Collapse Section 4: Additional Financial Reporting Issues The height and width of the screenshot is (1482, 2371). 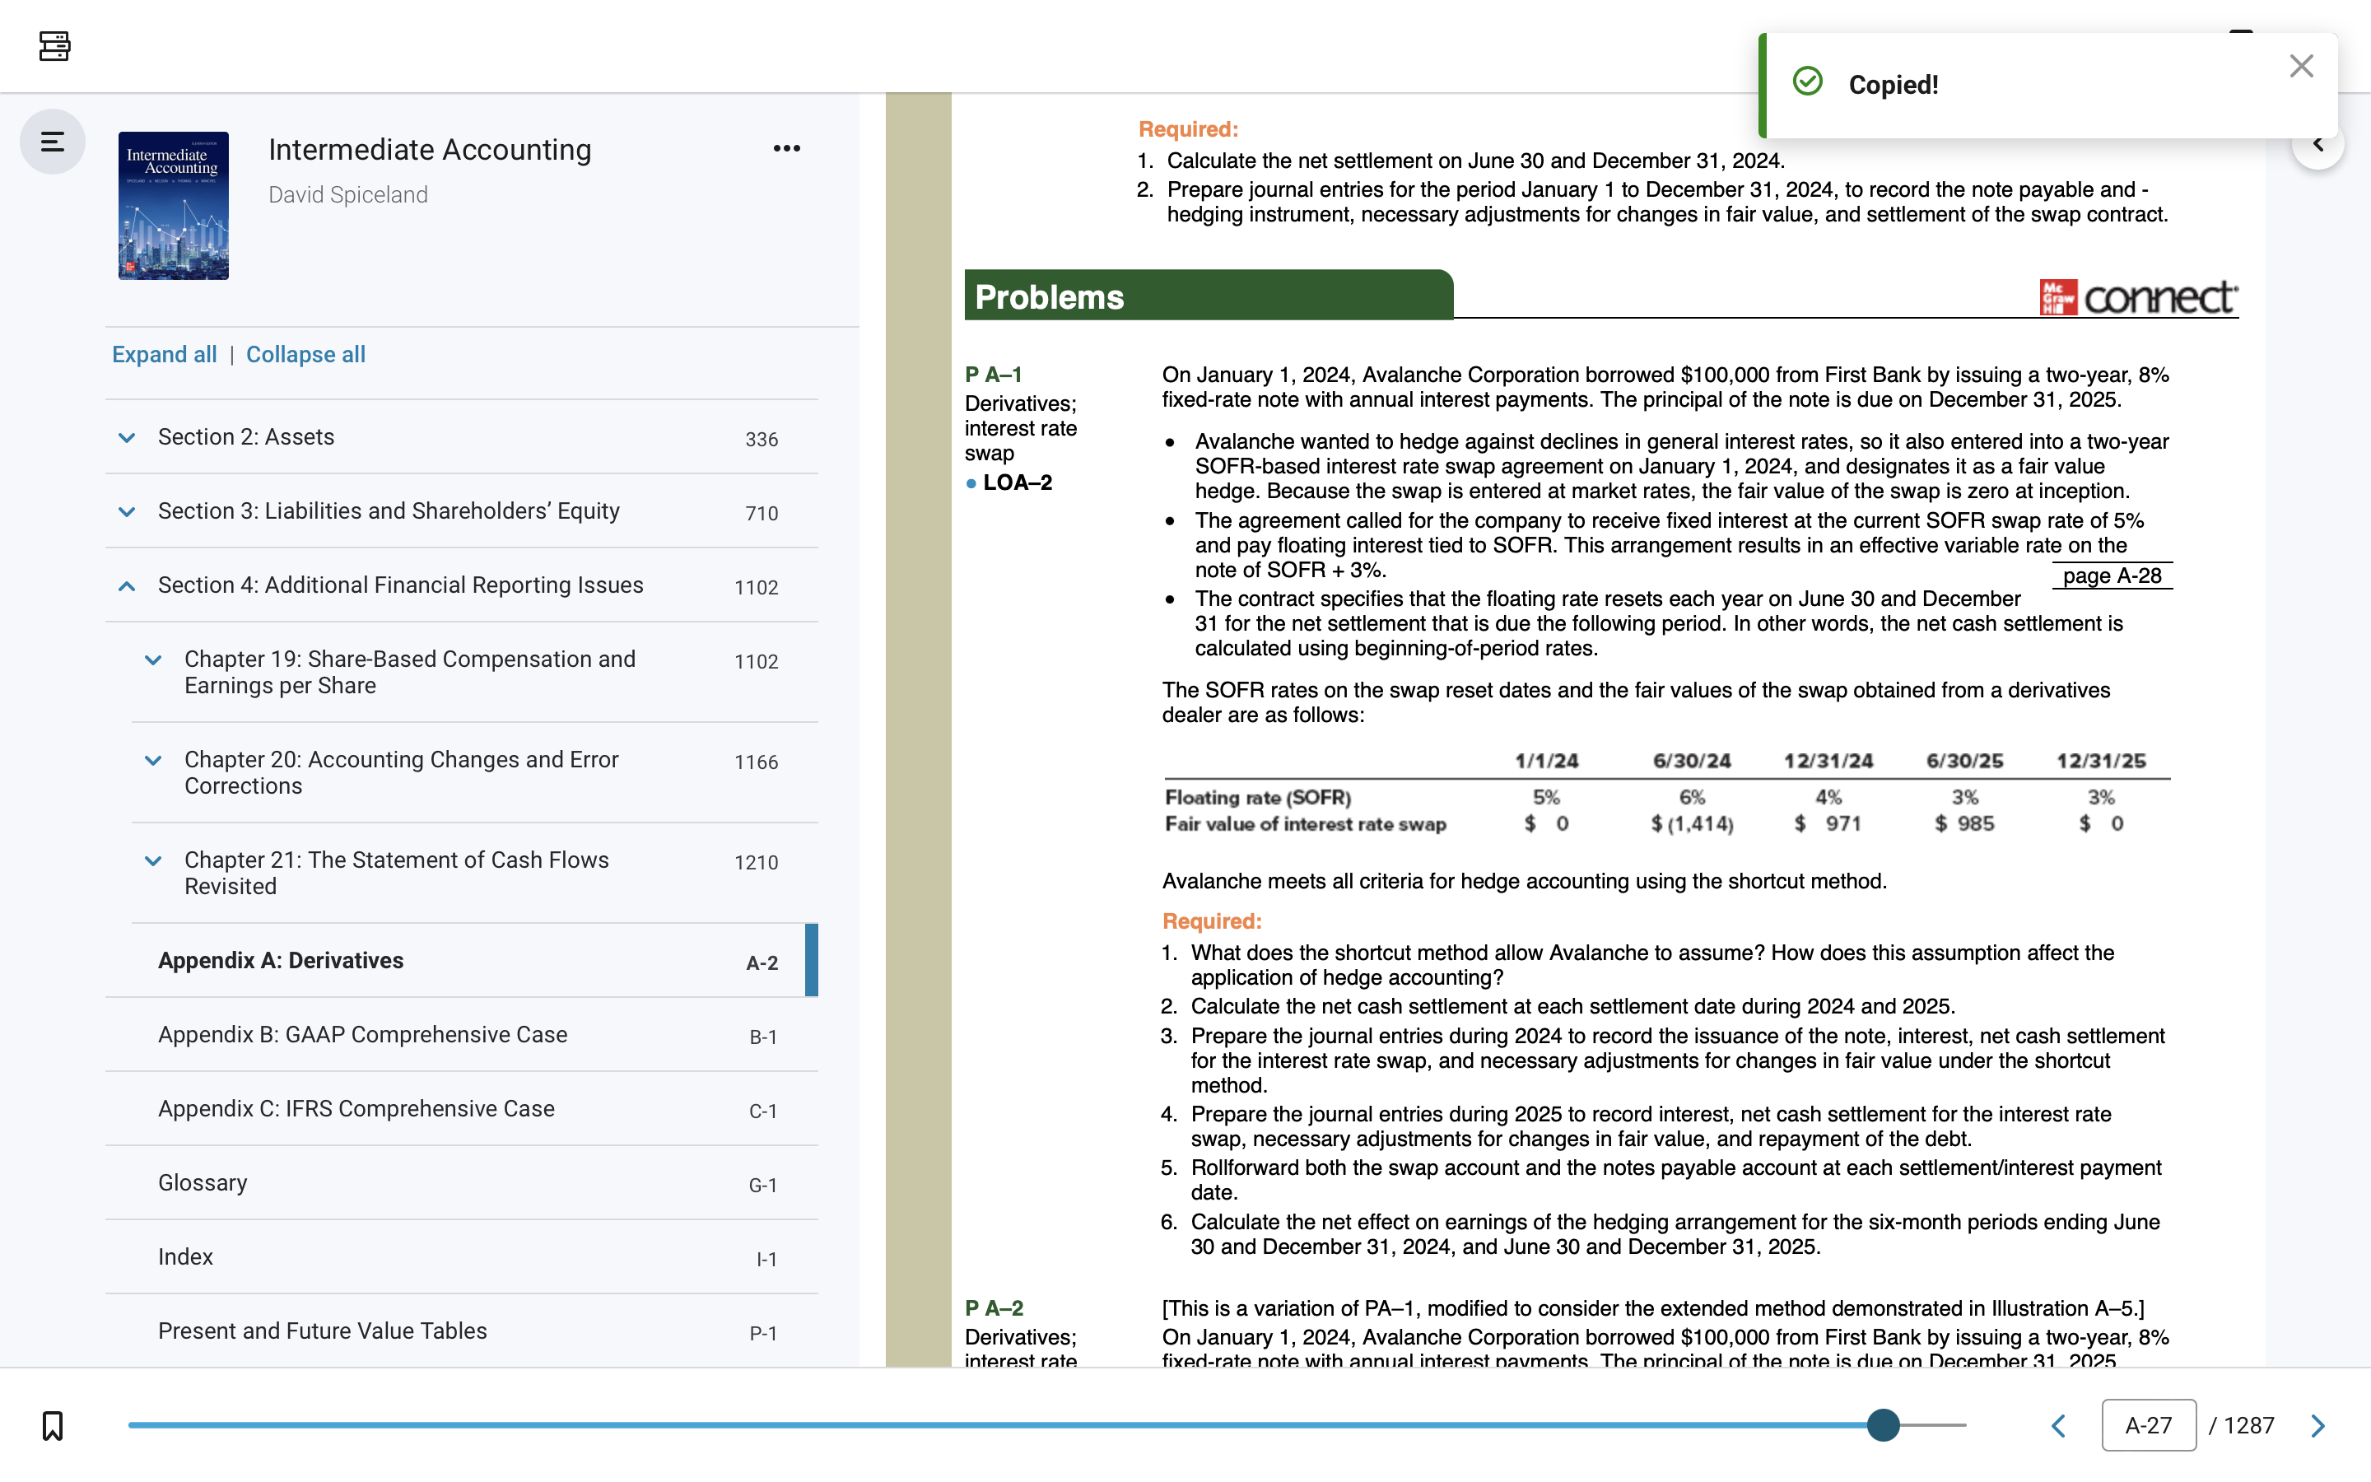pos(127,585)
